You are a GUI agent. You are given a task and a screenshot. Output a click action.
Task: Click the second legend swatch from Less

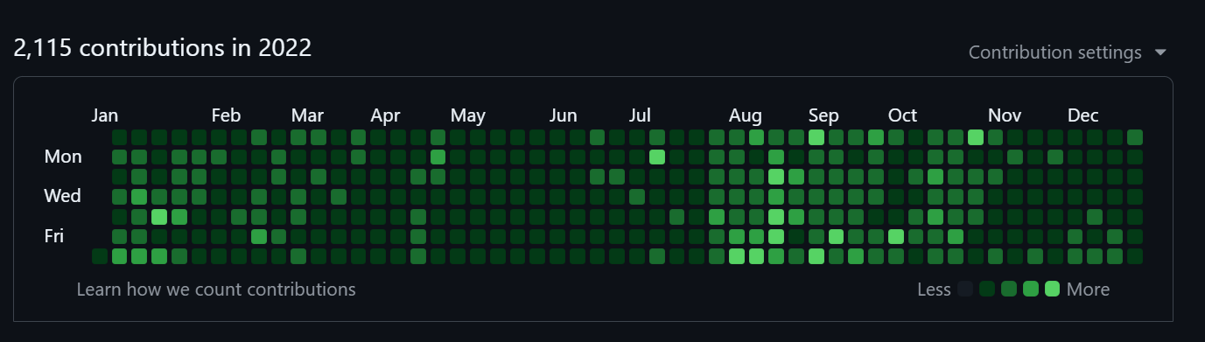987,289
